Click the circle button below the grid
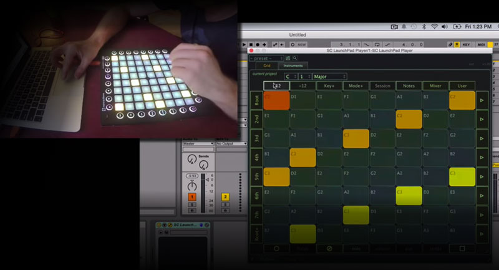499x270 pixels. (x=275, y=248)
